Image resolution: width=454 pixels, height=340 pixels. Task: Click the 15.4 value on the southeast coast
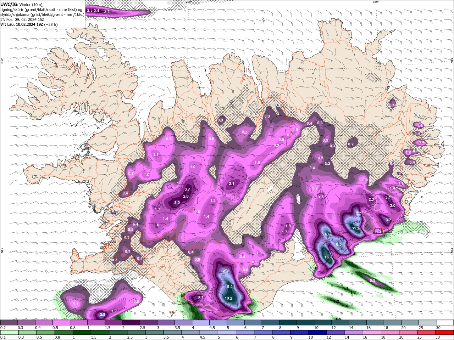328,257
